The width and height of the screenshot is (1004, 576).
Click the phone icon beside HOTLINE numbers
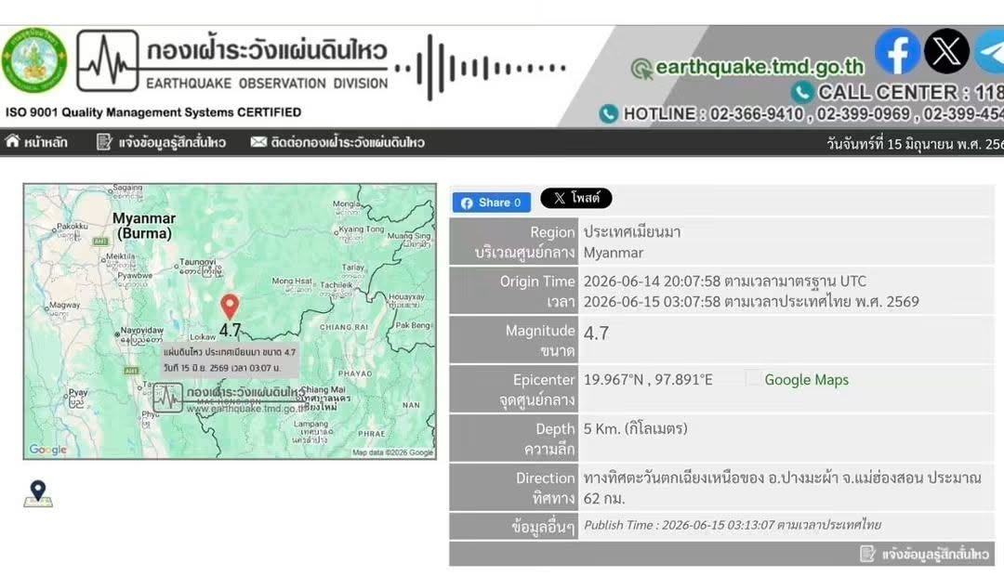608,114
